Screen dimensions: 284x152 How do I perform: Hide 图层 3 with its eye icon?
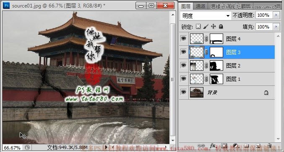(x=183, y=52)
